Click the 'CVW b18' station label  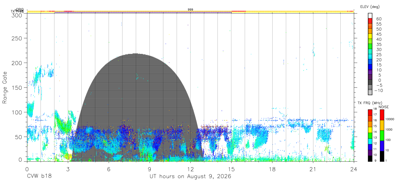[x=39, y=177]
